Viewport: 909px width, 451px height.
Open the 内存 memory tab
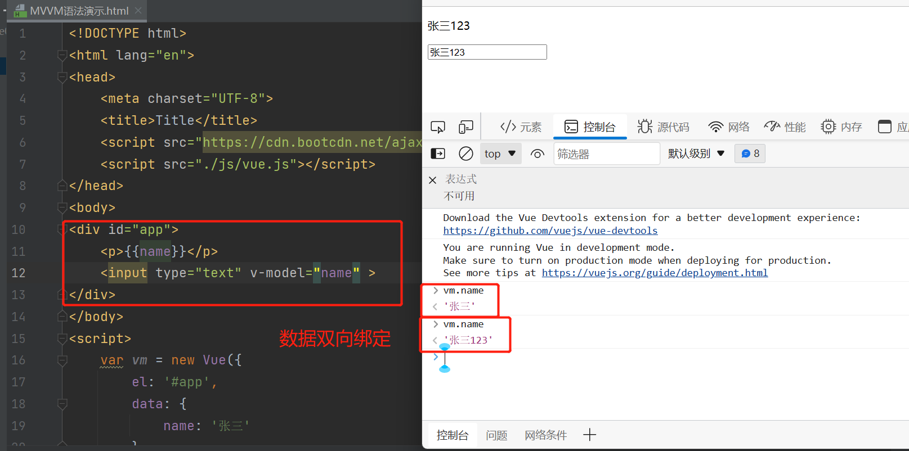pos(841,127)
